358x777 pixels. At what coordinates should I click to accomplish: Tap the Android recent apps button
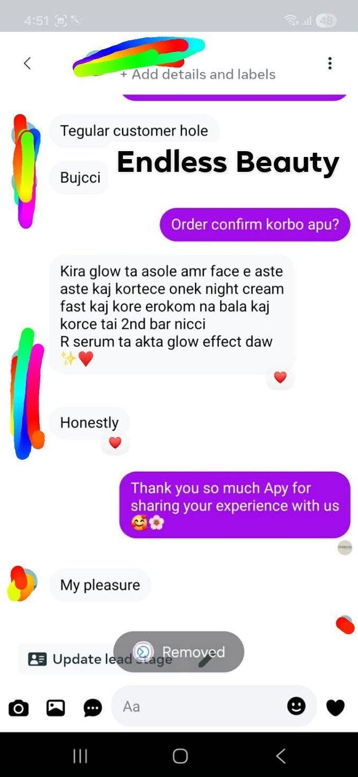tap(80, 756)
